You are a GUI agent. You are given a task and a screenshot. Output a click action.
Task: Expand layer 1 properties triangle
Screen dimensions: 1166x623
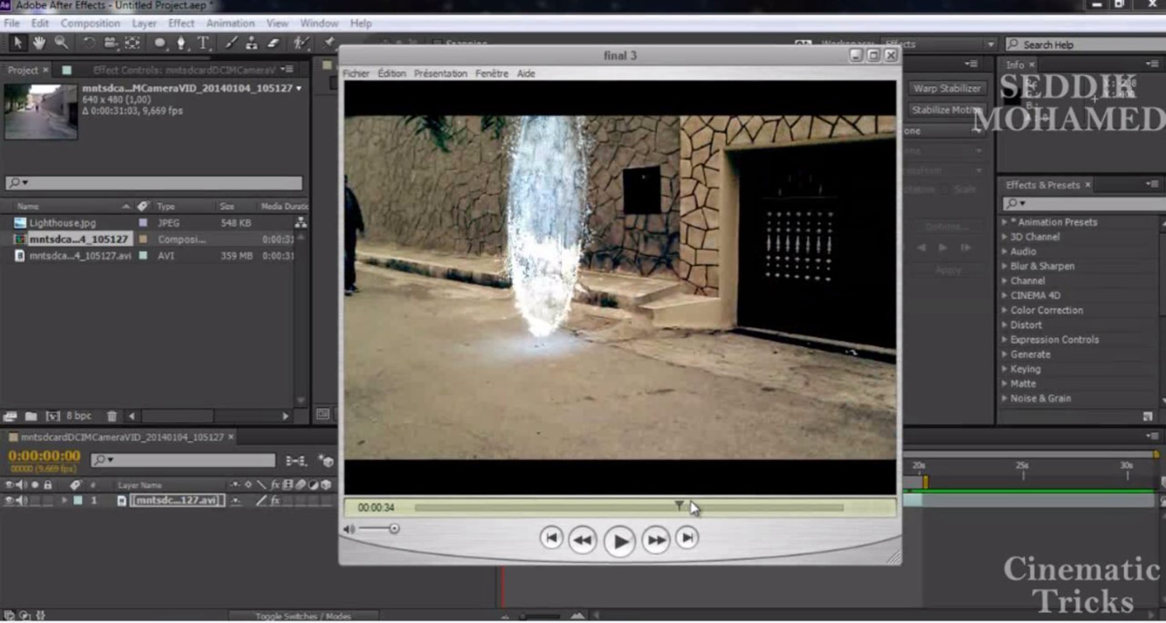(x=64, y=500)
